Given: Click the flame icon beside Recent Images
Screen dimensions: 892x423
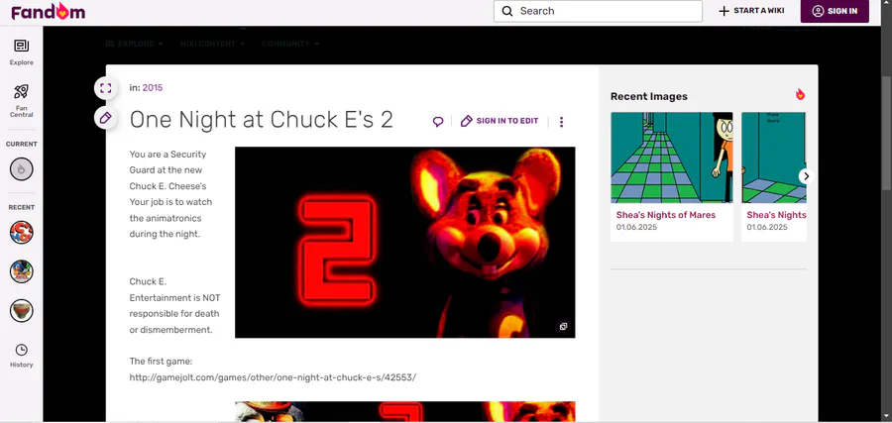Looking at the screenshot, I should [x=801, y=94].
